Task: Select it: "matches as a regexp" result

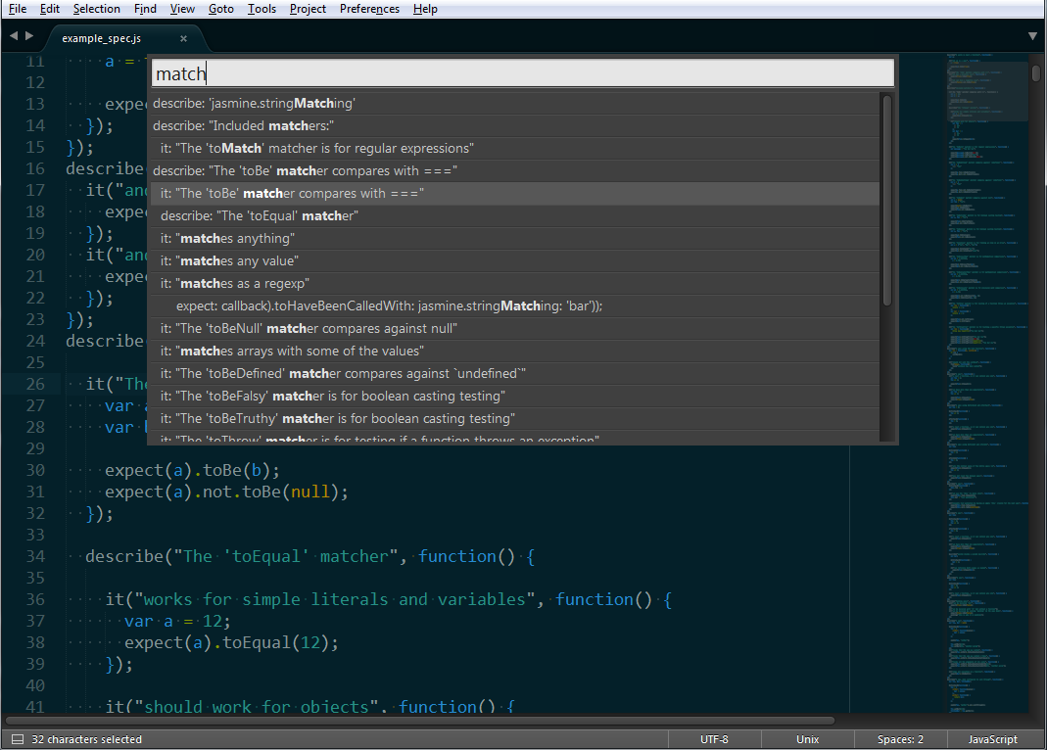Action: pos(515,284)
